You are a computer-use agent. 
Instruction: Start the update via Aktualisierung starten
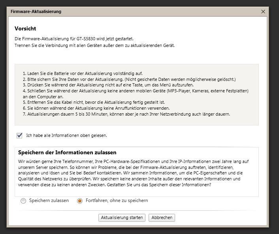coord(122,218)
